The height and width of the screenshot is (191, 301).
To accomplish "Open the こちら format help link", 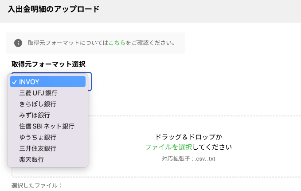I will [x=117, y=43].
